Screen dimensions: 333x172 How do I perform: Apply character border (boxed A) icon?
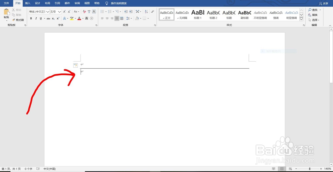(x=94, y=11)
